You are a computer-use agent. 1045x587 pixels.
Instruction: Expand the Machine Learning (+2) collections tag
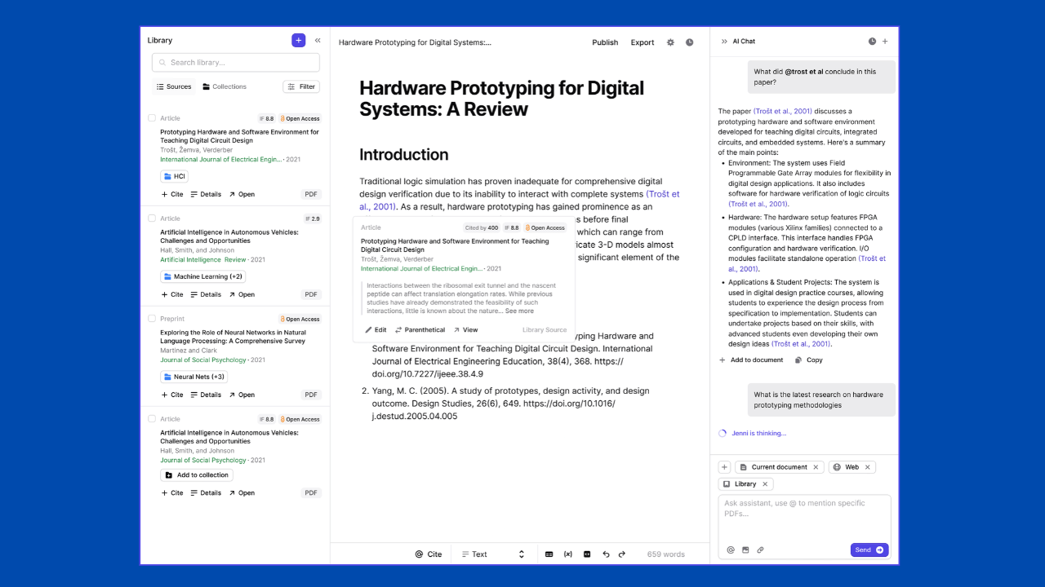pyautogui.click(x=202, y=276)
